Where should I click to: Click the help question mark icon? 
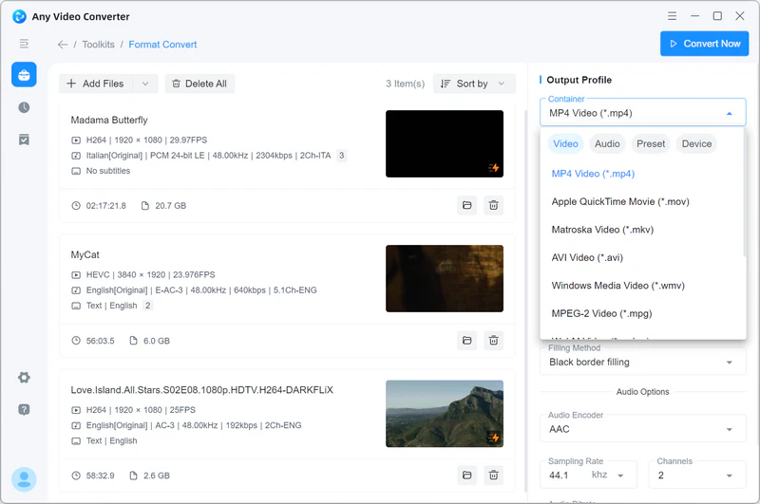(x=24, y=409)
